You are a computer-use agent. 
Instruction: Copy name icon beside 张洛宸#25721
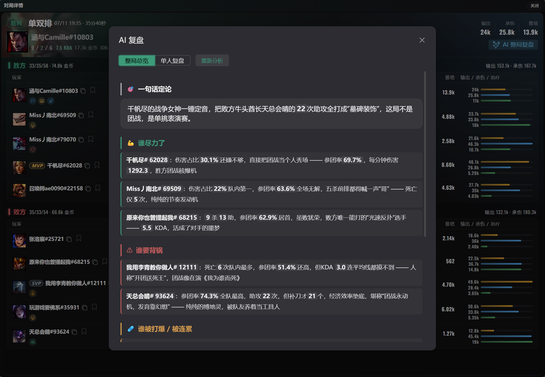[69, 239]
